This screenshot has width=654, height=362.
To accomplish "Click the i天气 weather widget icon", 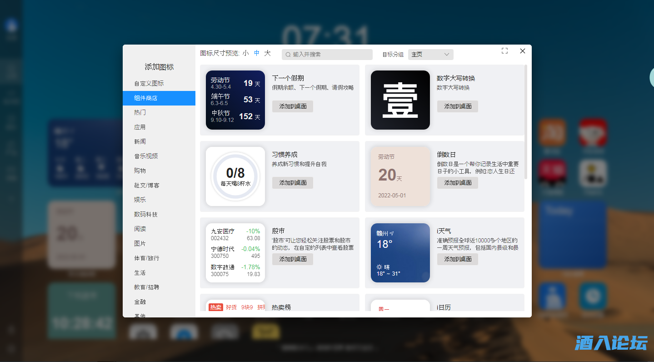I will click(400, 253).
